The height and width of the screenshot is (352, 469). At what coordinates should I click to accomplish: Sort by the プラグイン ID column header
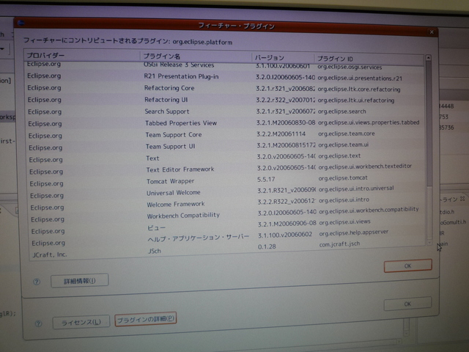point(369,59)
